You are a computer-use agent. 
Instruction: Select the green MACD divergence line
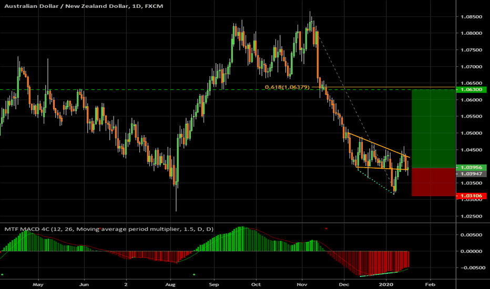coord(384,273)
